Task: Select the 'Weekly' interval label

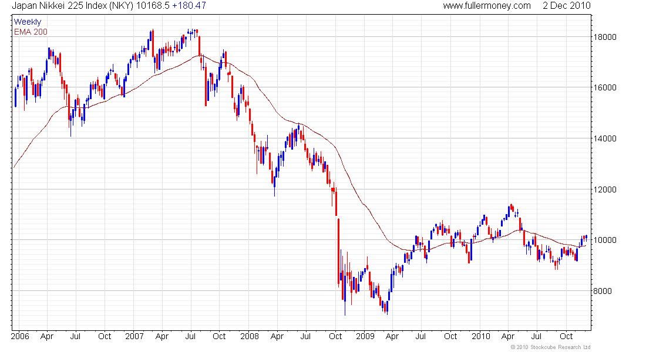Action: 28,22
